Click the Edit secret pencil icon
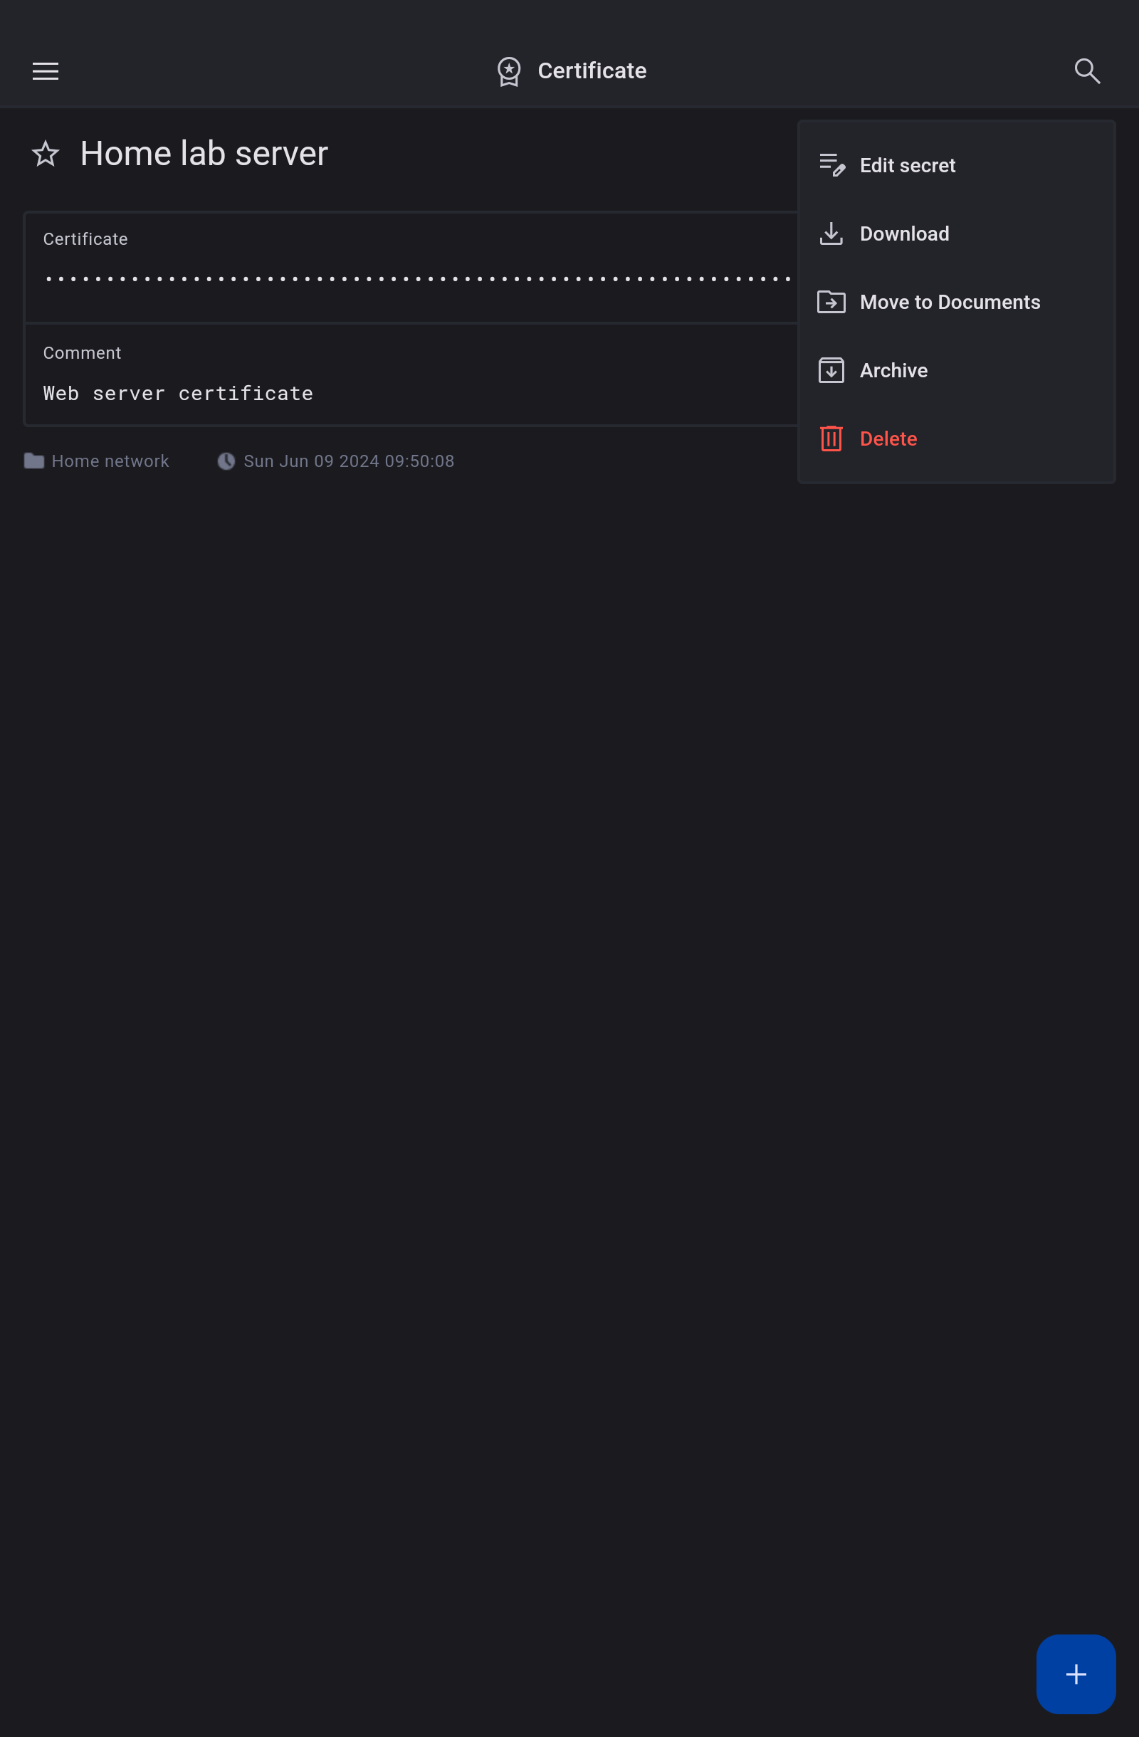Image resolution: width=1139 pixels, height=1737 pixels. click(x=831, y=165)
